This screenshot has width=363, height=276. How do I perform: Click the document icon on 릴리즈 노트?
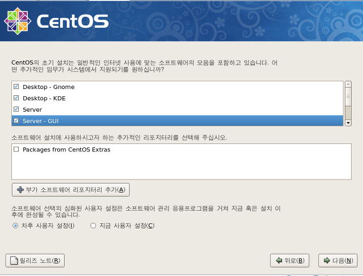[14, 261]
